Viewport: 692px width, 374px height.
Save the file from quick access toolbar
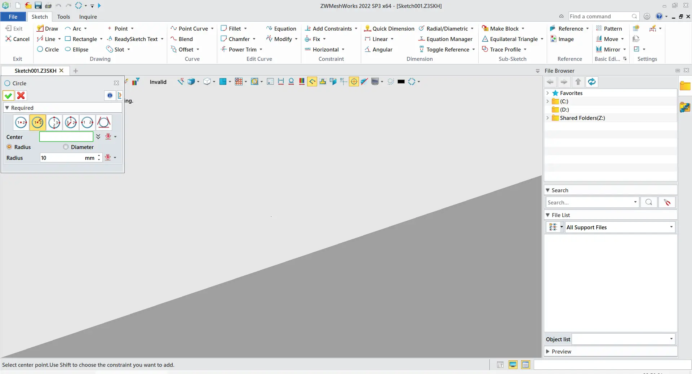click(x=38, y=6)
